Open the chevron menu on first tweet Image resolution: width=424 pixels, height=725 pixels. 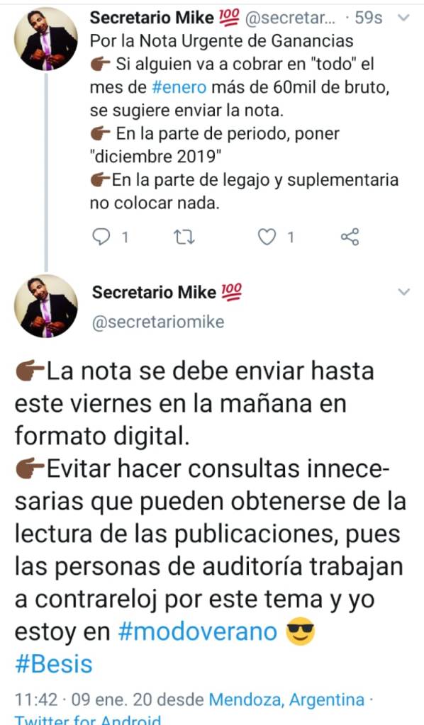pos(403,18)
